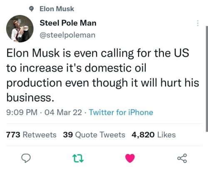Click the 04 Mar 22 date

tap(63, 112)
